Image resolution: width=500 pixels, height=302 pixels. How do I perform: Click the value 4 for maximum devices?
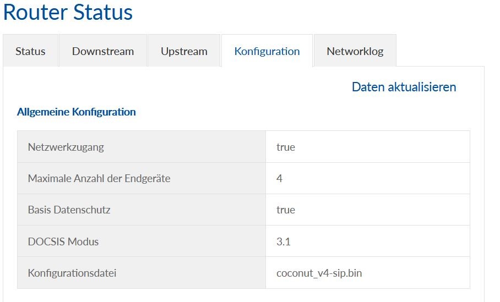280,178
